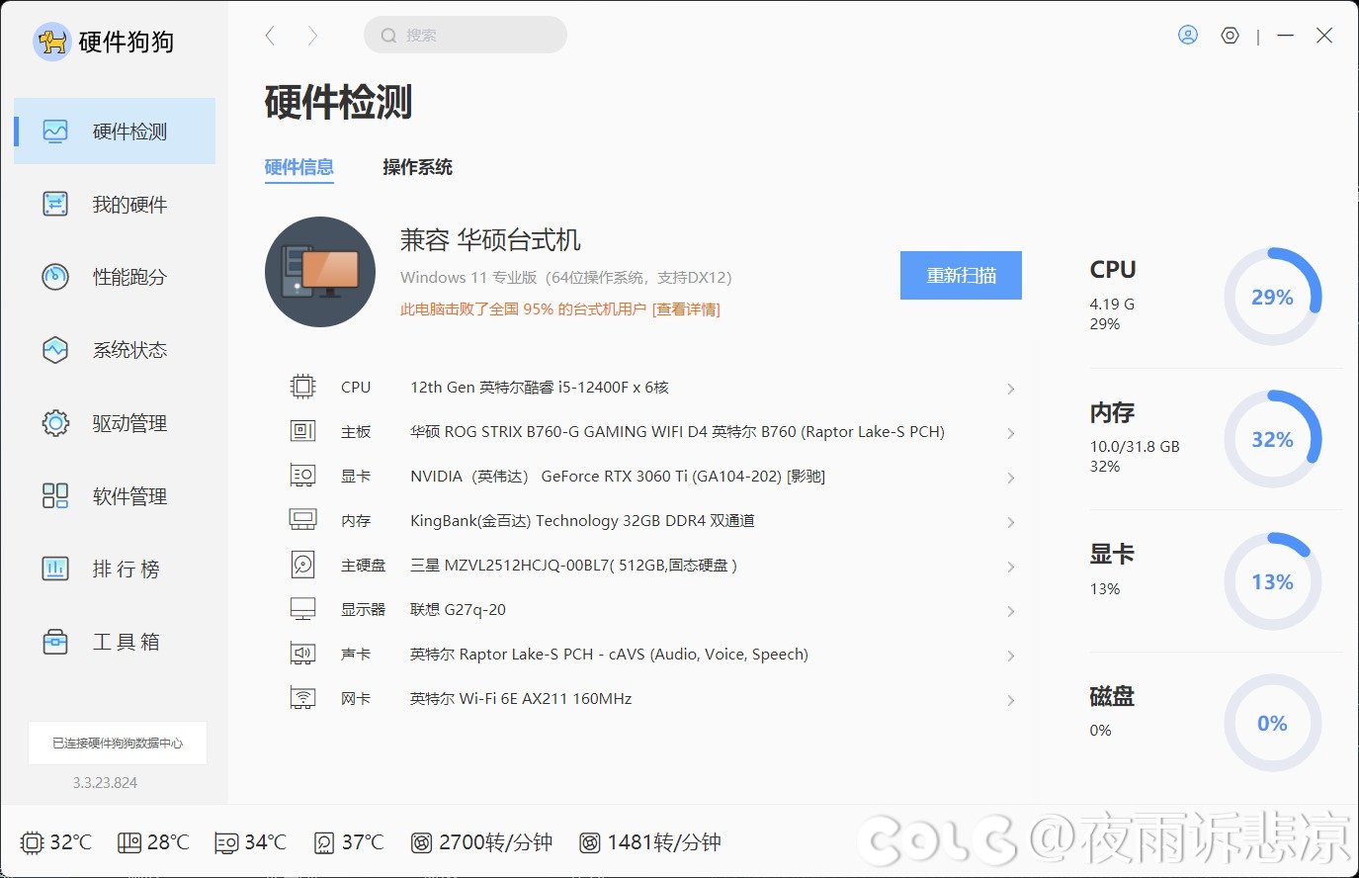Expand the 网卡 Wi-Fi 6E AX211 row

click(1010, 700)
